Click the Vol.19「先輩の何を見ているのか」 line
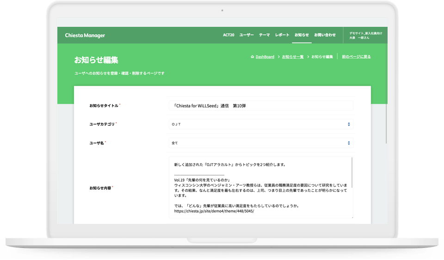Viewport: 444px width, 260px height. point(202,180)
